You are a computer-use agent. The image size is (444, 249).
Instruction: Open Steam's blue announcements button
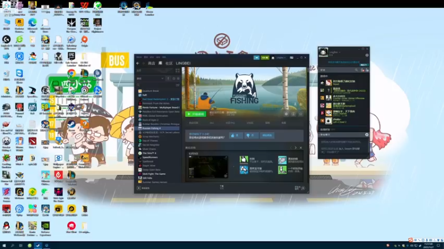coord(256,58)
